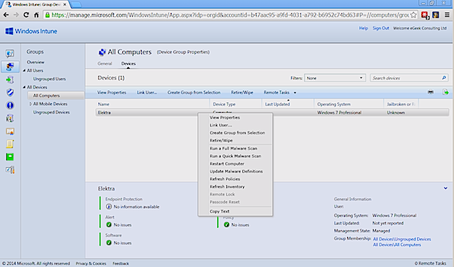Collapse the All Devices tree node
Image resolution: width=454 pixels, height=267 pixels.
tap(24, 87)
